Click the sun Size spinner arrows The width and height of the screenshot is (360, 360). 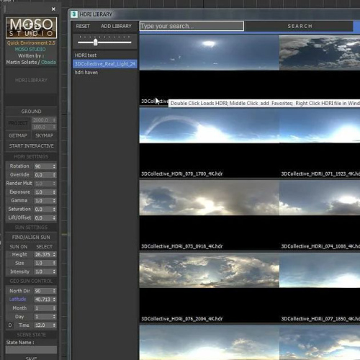tap(54, 264)
